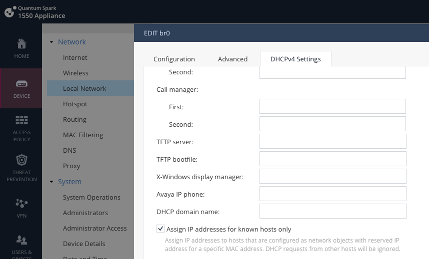Open the MAC Filtering page
The image size is (429, 259).
pyautogui.click(x=83, y=135)
